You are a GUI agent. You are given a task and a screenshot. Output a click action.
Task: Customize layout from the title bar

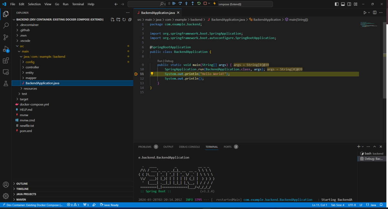pos(356,4)
